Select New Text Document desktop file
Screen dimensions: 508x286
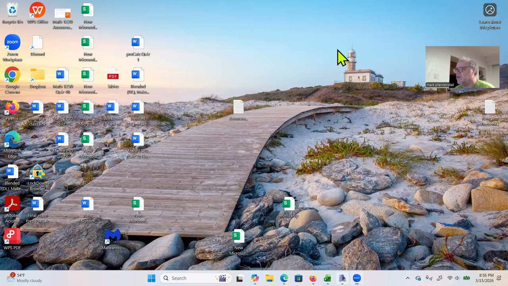(490, 113)
